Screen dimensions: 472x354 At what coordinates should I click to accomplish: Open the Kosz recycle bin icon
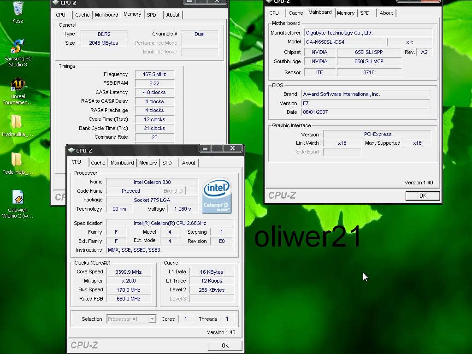pos(18,9)
